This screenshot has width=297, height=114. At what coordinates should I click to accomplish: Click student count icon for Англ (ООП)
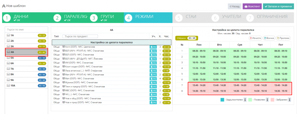(153, 47)
